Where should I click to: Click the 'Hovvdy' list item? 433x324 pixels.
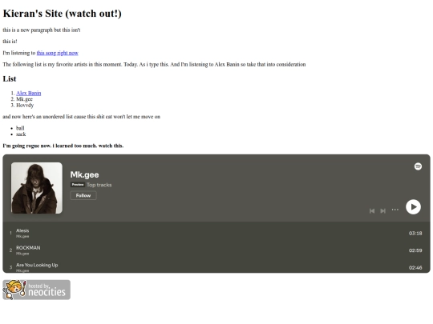25,106
